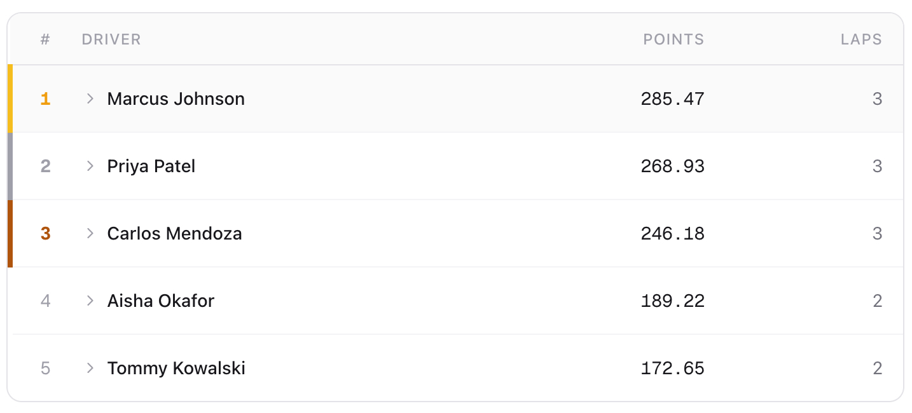Expand Aisha Okafor's row chevron
The height and width of the screenshot is (413, 912).
pos(90,301)
